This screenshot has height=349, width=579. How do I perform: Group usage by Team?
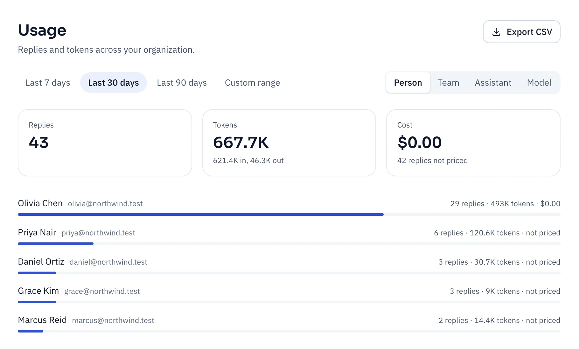click(448, 82)
